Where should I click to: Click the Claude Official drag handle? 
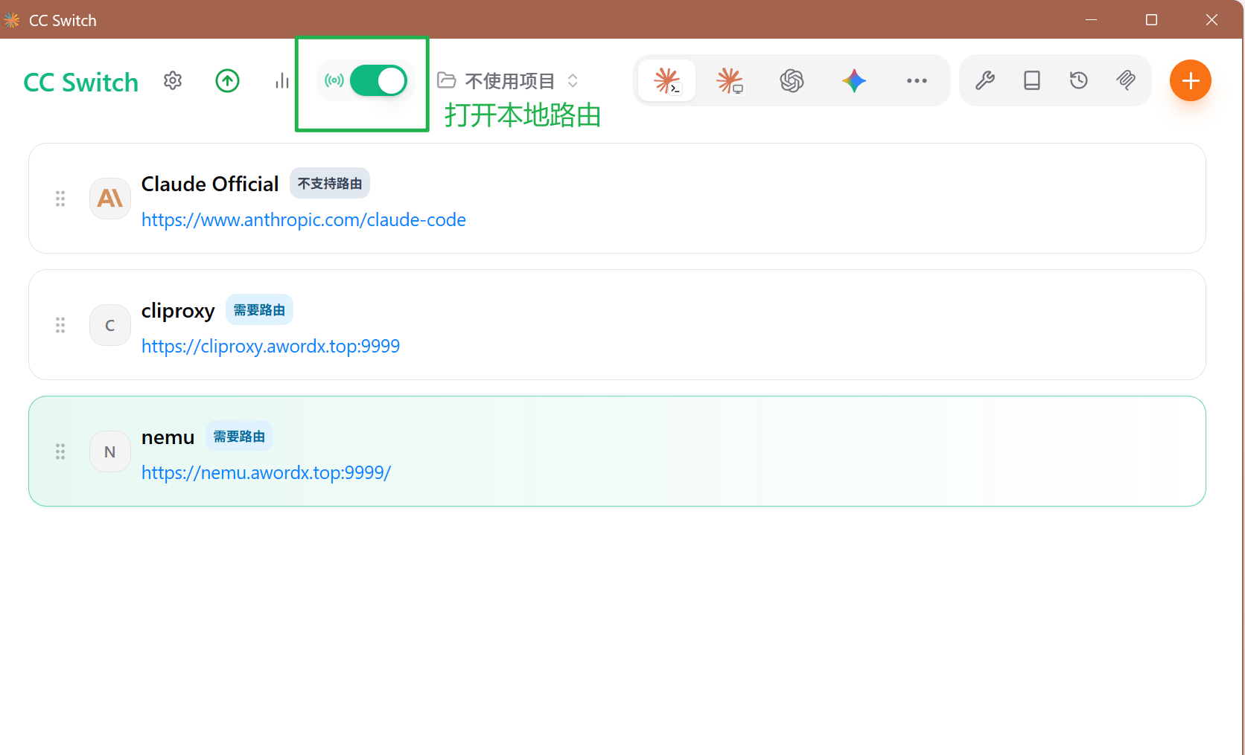tap(60, 199)
